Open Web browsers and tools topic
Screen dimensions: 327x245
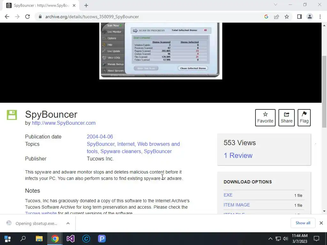click(133, 148)
